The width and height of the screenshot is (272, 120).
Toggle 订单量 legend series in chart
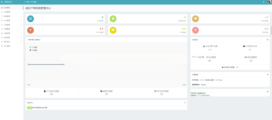(33, 47)
